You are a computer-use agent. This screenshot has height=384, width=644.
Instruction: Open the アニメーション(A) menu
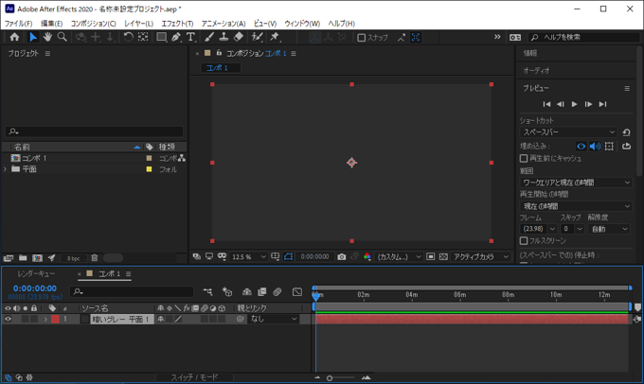[224, 24]
